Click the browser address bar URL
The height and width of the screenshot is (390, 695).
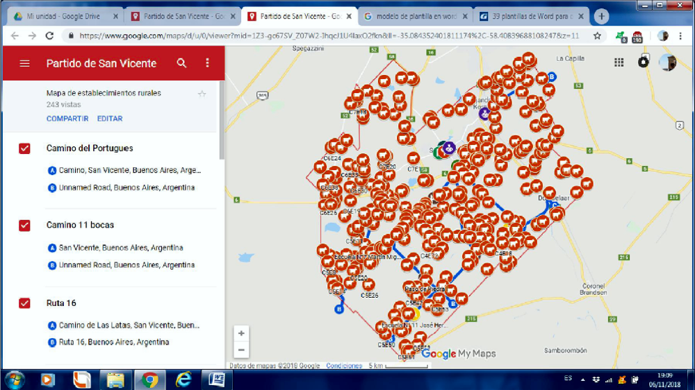tap(329, 36)
